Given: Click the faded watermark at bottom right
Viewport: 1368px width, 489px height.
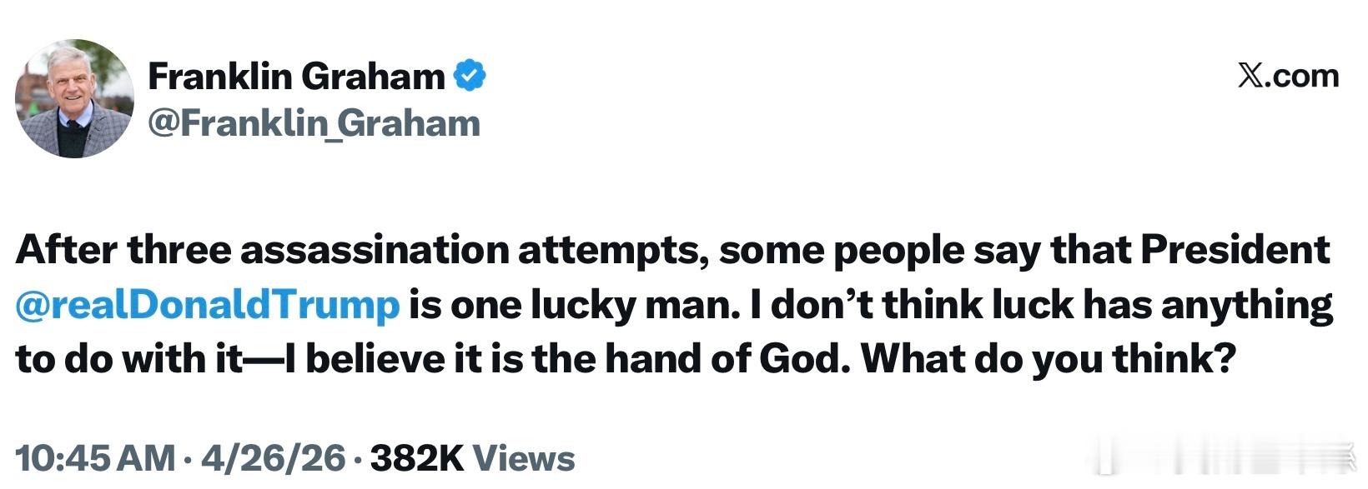Looking at the screenshot, I should point(1226,458).
